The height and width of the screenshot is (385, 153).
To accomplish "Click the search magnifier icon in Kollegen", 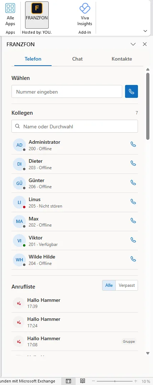I will pyautogui.click(x=18, y=126).
